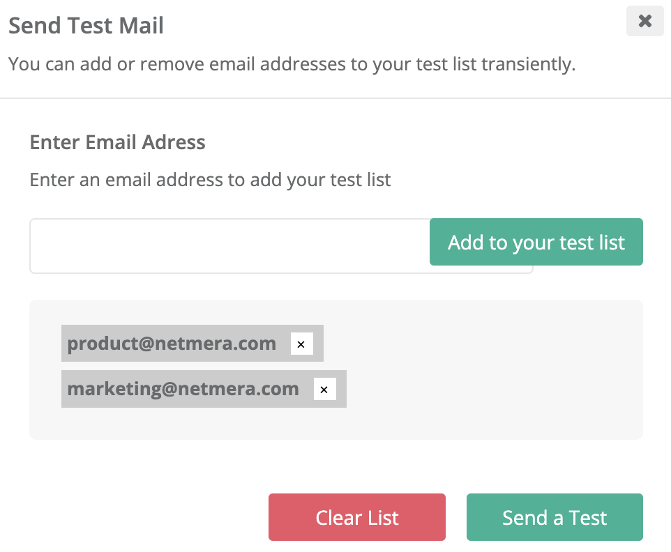Viewport: 671px width, 552px height.
Task: Delete the second email chip via its x
Action: pyautogui.click(x=324, y=390)
